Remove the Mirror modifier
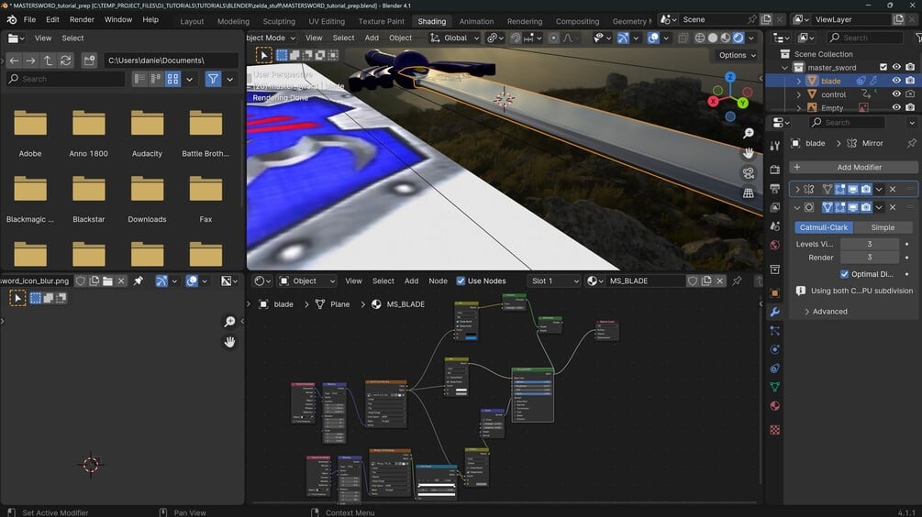The width and height of the screenshot is (922, 517). tap(893, 189)
